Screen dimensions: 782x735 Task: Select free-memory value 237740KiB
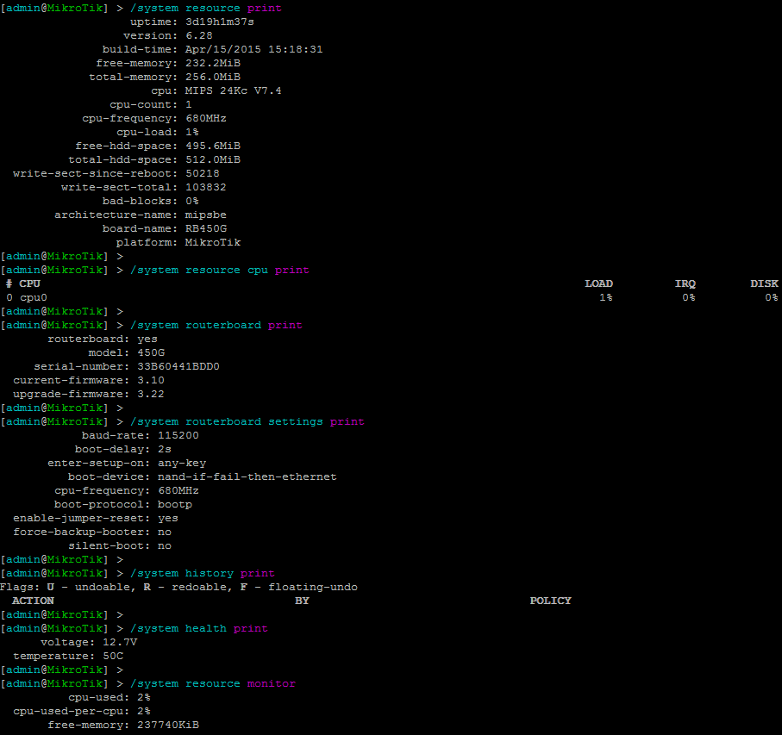[168, 725]
